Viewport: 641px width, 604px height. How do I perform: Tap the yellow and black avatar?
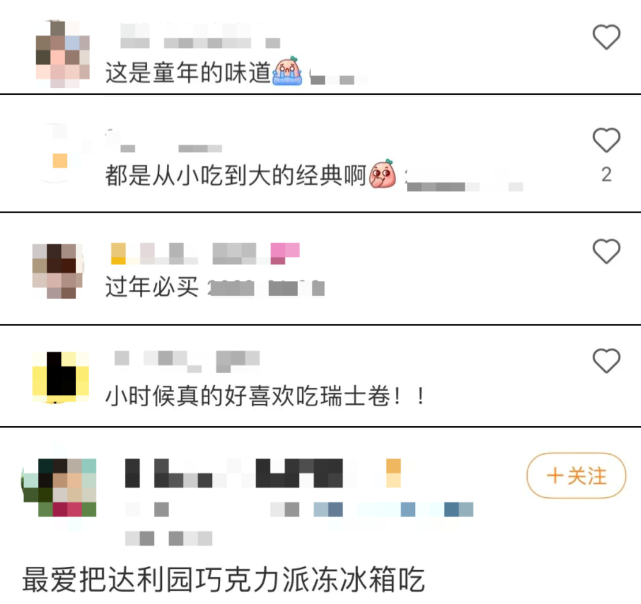tap(61, 377)
